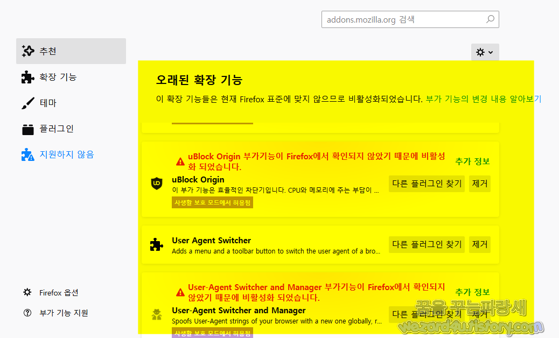Click the gear icon beside Firefox 옵션

(27, 292)
